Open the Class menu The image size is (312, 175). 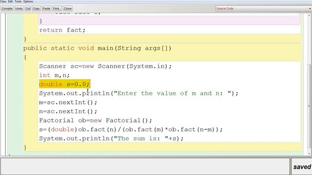click(3, 1)
